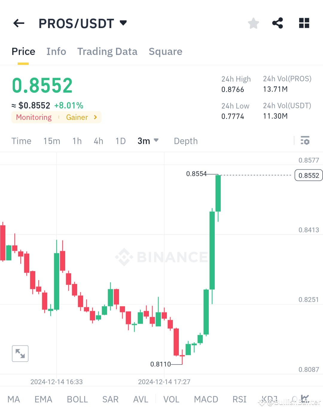Open the grid apps icon in top right

click(304, 23)
